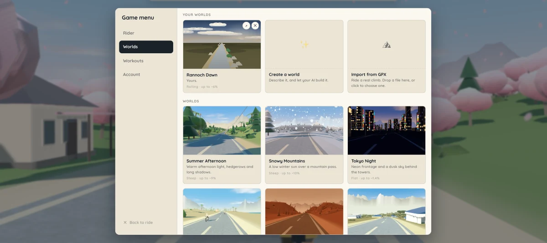The height and width of the screenshot is (243, 547).
Task: Click 'Flat · up to ~1.4%' gradient label
Action: click(365, 178)
